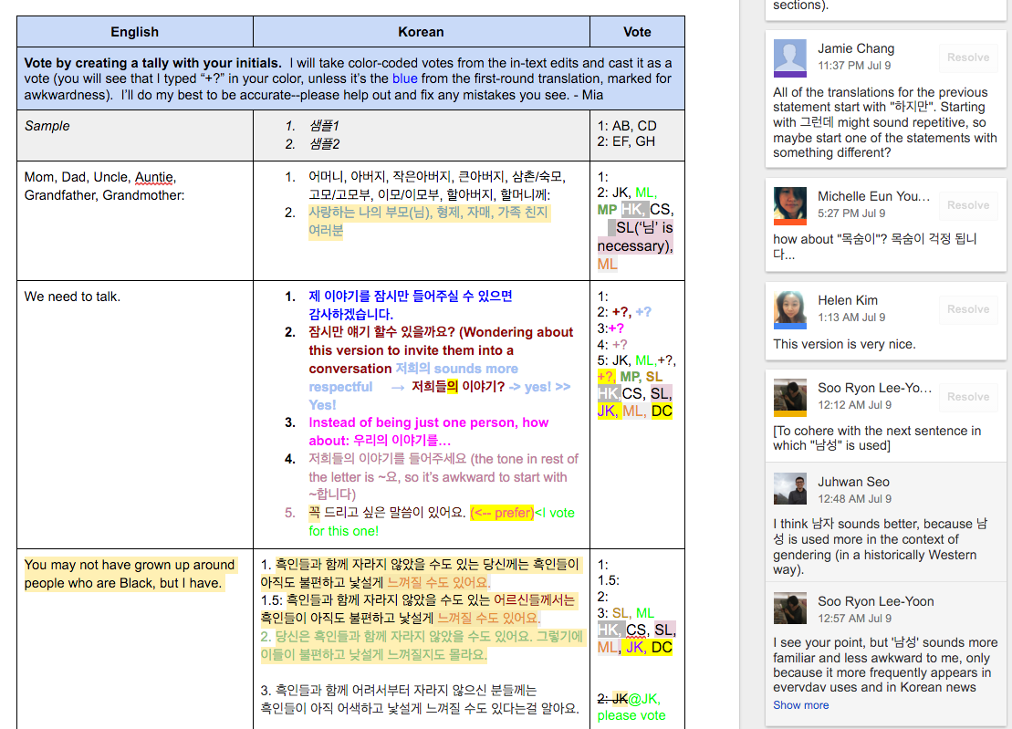Click Michelle Eun You's comment avatar

pos(789,204)
